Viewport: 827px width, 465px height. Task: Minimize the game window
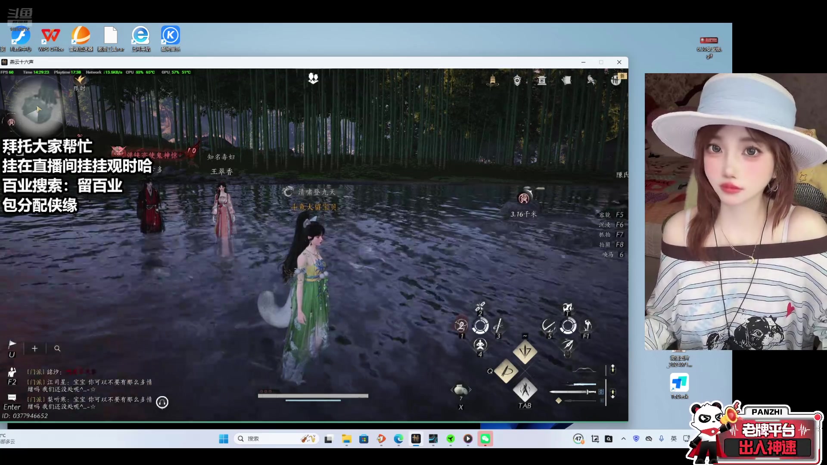click(584, 62)
